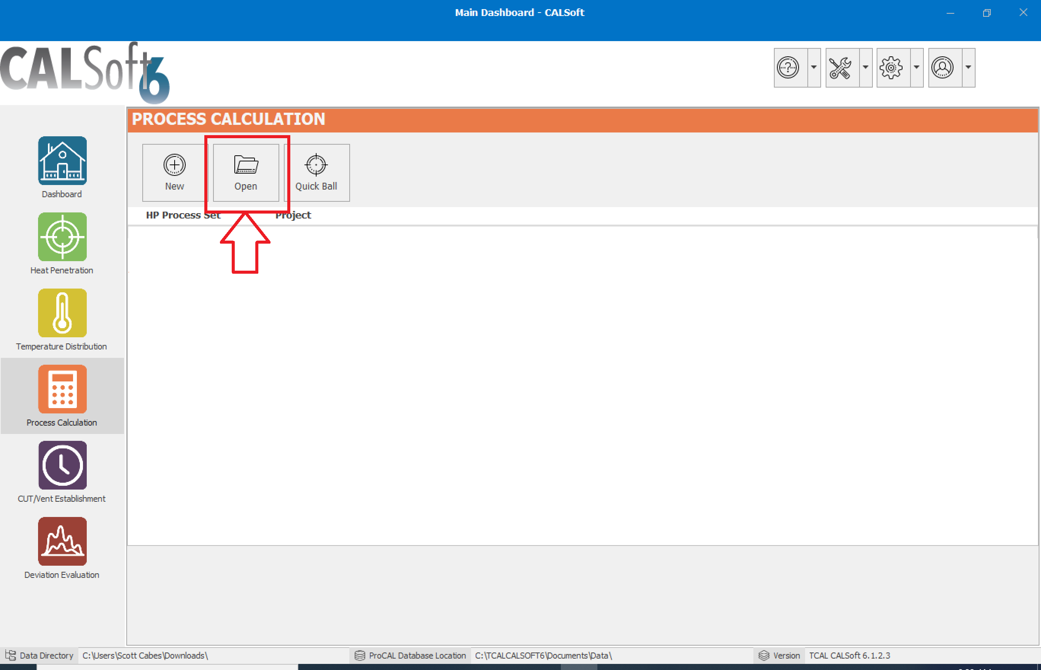
Task: Open the Temperature Distribution module
Action: [x=62, y=313]
